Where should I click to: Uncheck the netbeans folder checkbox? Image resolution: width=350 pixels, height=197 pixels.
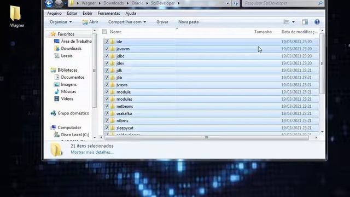107,106
